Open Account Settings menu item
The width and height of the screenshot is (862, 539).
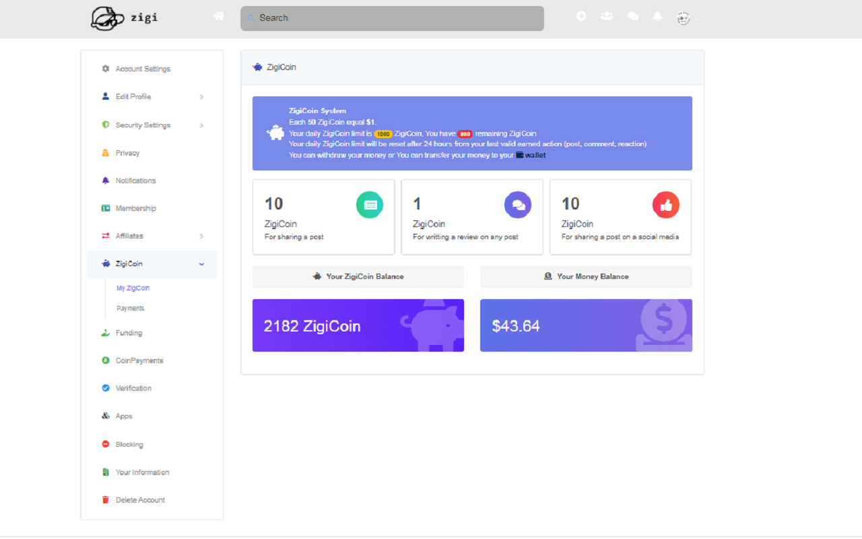(143, 69)
